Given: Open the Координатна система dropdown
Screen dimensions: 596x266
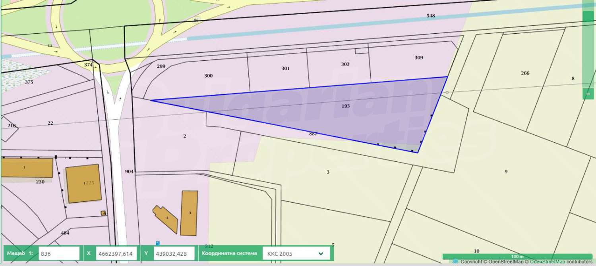Looking at the screenshot, I should click(296, 253).
